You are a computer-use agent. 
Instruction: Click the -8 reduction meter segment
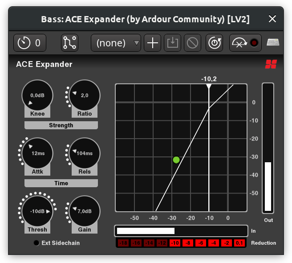tap(188, 243)
